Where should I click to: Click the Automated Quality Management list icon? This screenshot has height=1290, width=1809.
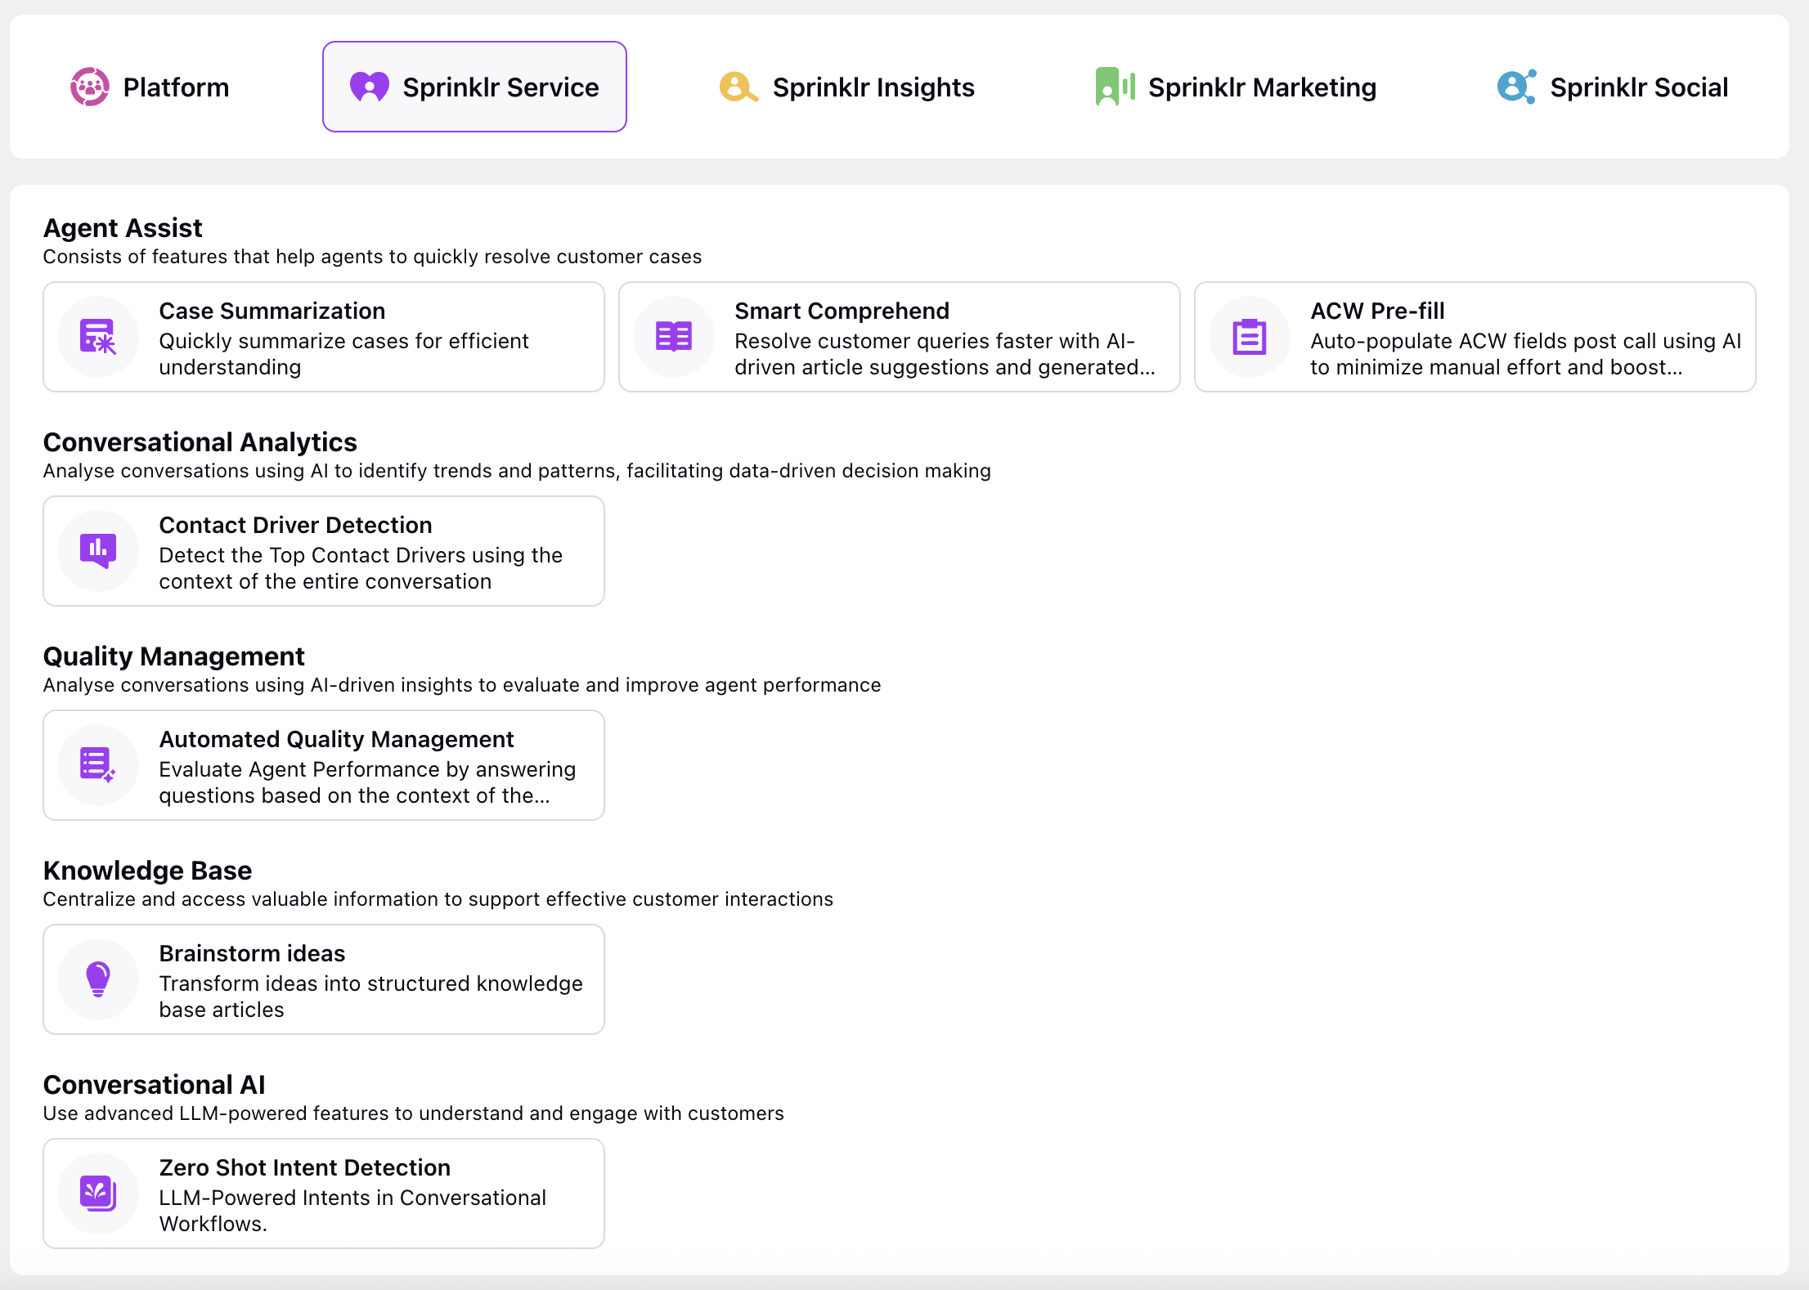(x=98, y=765)
